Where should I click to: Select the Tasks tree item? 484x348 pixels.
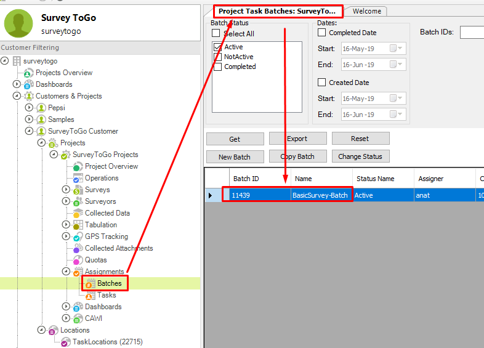107,295
